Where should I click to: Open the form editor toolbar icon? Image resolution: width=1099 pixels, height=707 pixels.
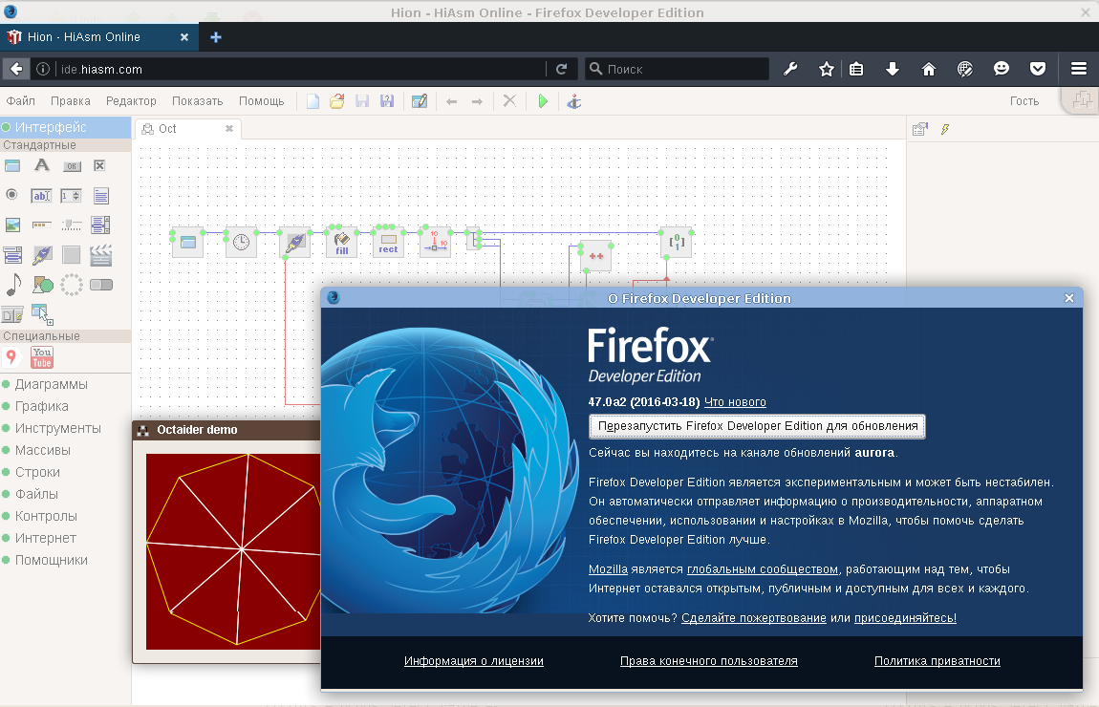click(x=420, y=101)
